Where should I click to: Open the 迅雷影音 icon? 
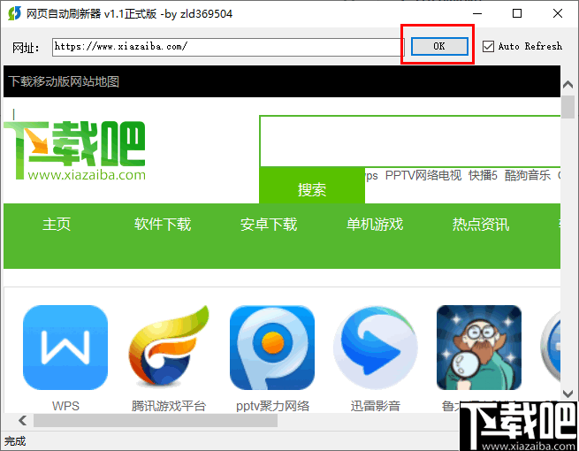pos(376,347)
